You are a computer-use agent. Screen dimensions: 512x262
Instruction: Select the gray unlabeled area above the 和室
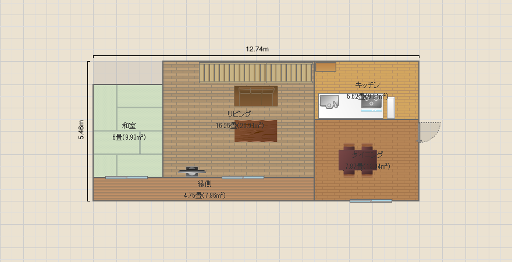127,73
